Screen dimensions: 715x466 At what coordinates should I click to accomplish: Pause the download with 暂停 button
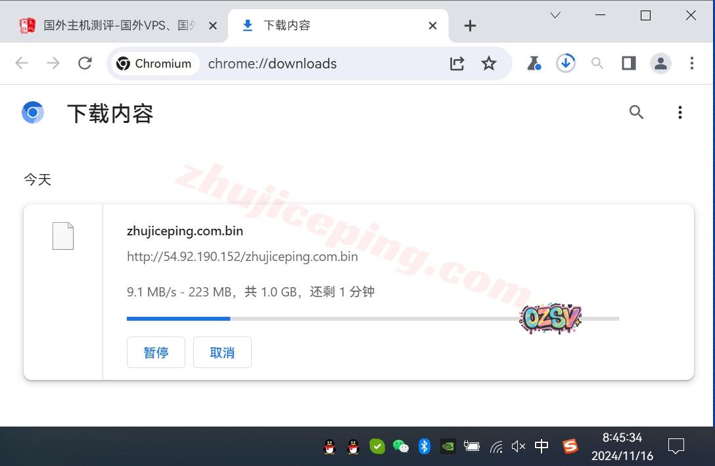click(x=156, y=352)
